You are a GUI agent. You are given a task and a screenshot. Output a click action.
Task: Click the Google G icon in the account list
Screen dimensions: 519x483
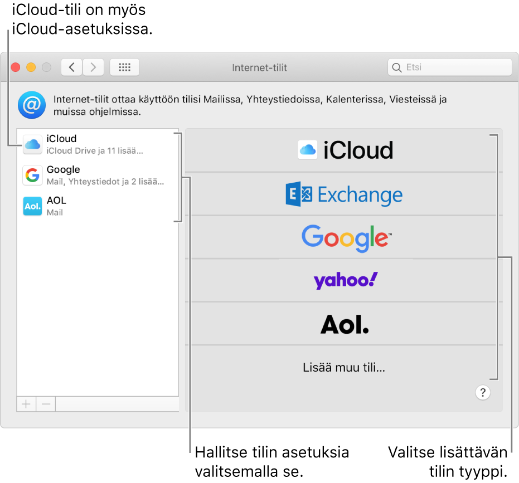point(32,175)
